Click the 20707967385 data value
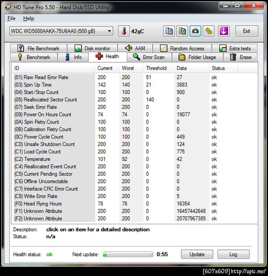The width and height of the screenshot is (268, 276). point(191,218)
